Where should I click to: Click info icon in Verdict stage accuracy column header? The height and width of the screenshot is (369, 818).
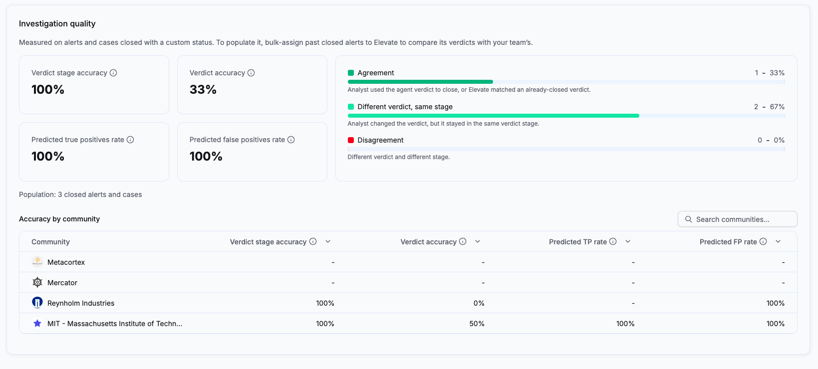(313, 241)
